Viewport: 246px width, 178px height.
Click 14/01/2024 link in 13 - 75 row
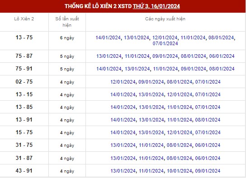click(108, 37)
